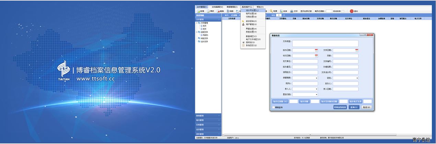This screenshot has width=436, height=144.
Task: Toggle the 模糊查询 checkbox
Action: tap(273, 107)
